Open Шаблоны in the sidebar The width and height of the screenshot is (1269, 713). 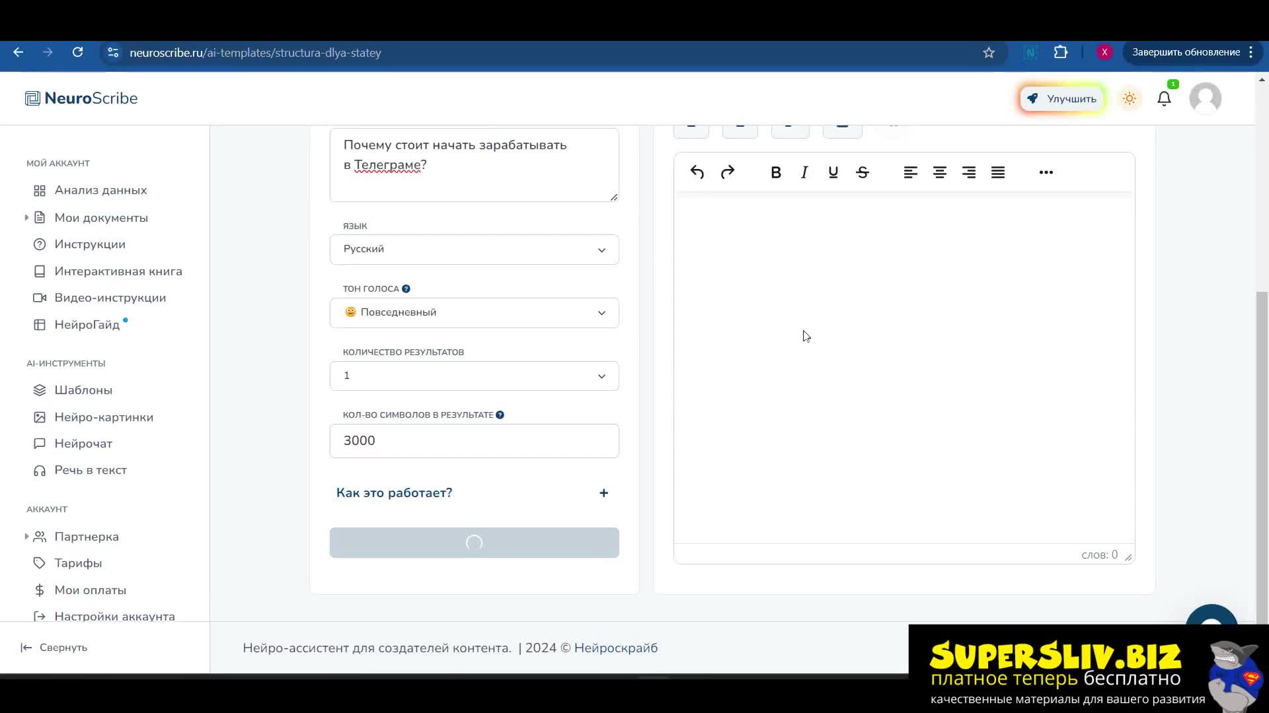[x=83, y=390]
